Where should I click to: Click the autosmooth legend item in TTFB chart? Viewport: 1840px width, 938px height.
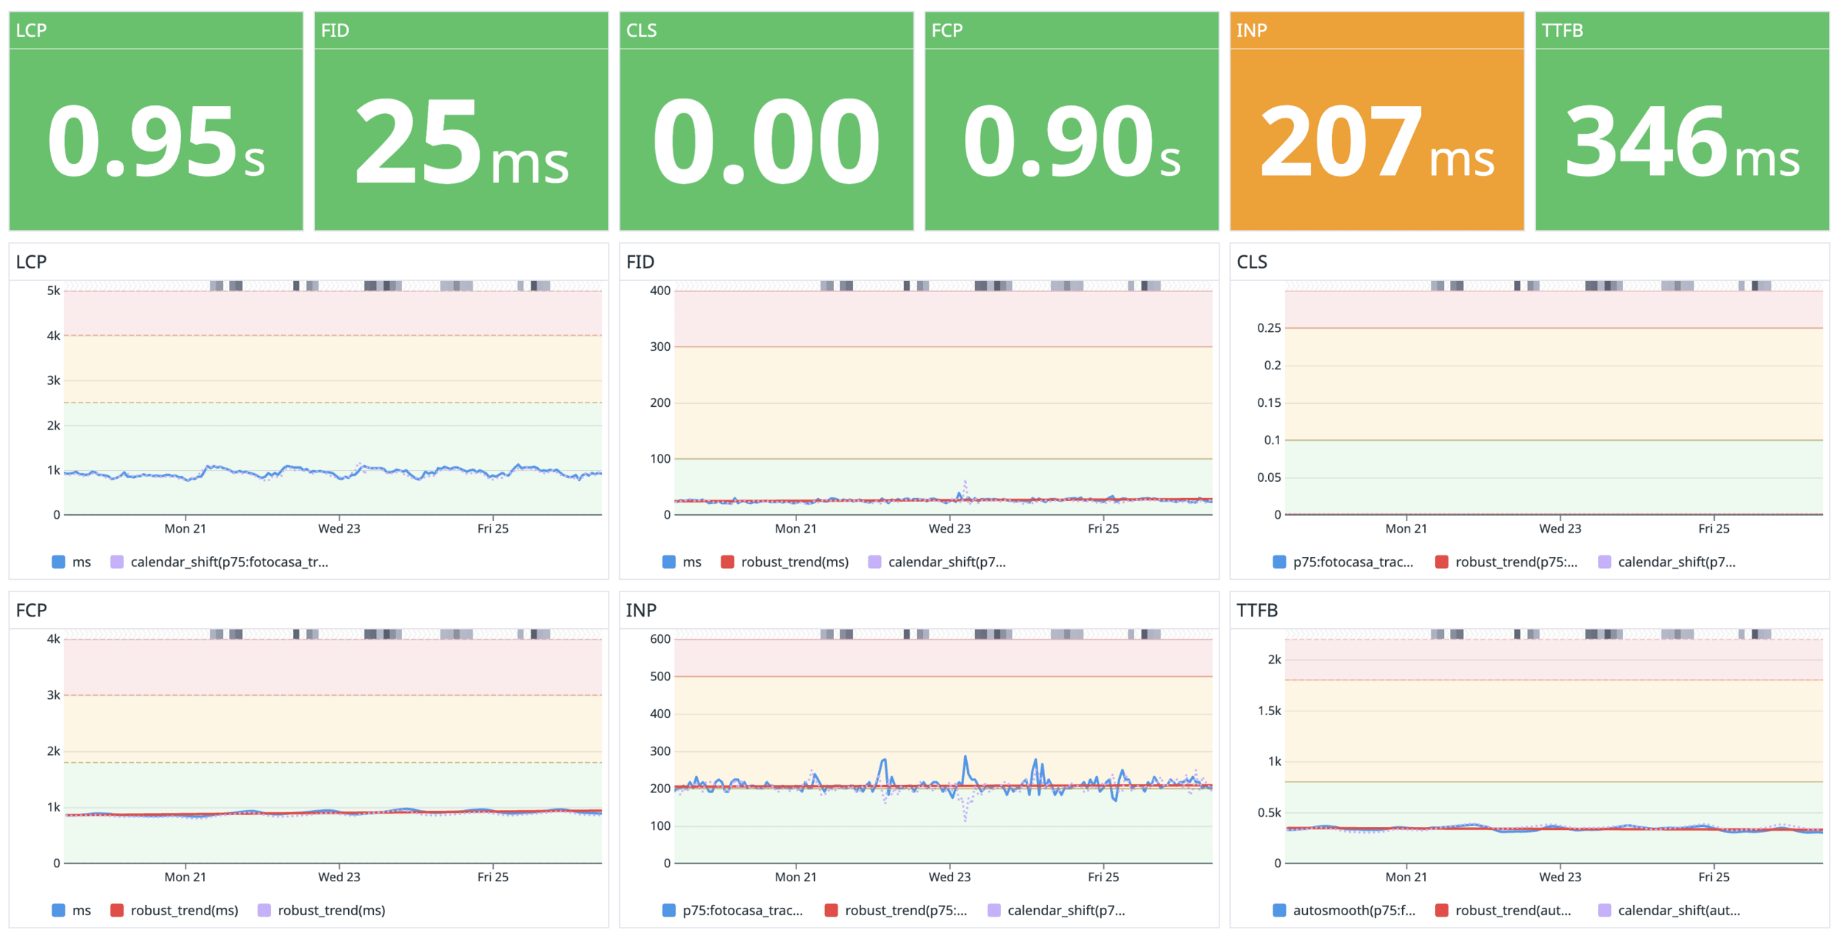1354,911
